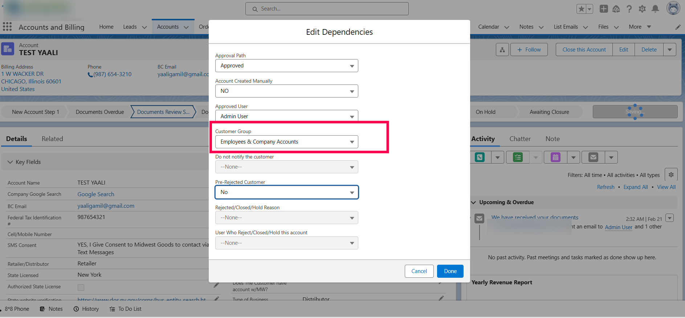Open the Global Actions plus icon

click(604, 9)
